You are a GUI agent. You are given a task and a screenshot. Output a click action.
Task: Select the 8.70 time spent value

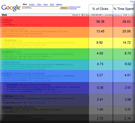click(x=128, y=53)
